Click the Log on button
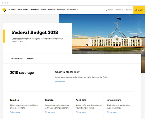This screenshot has width=145, height=119. coord(139,10)
